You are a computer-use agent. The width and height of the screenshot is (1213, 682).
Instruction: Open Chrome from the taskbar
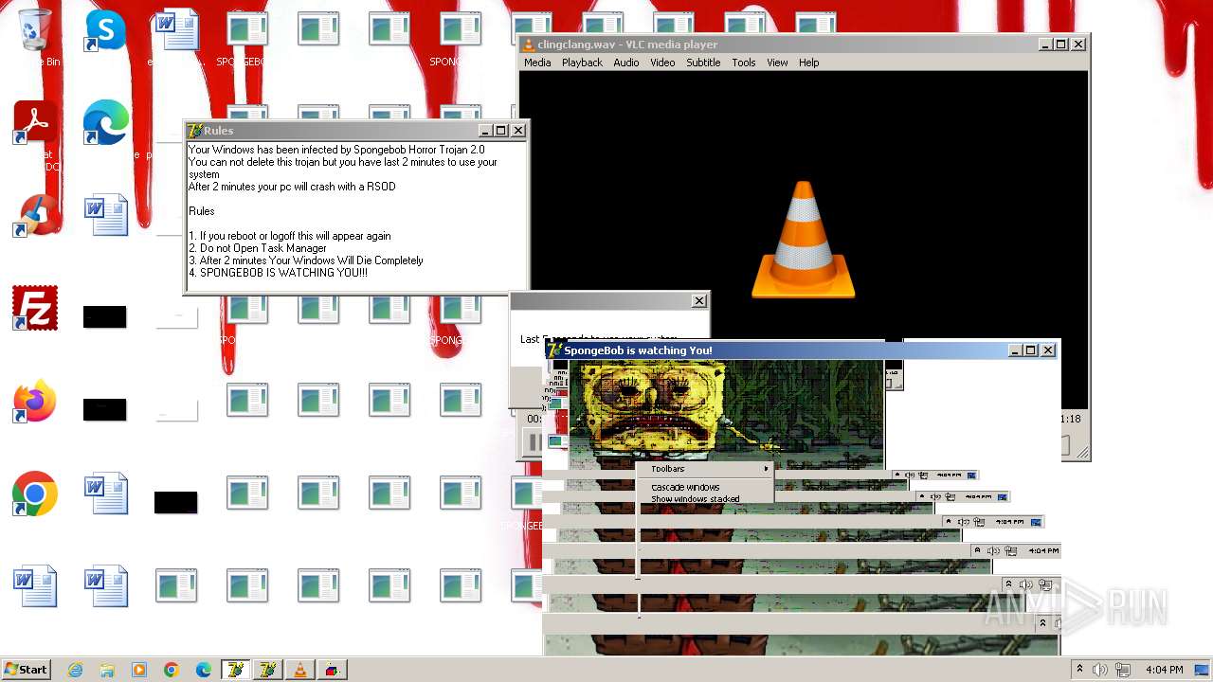pos(172,670)
